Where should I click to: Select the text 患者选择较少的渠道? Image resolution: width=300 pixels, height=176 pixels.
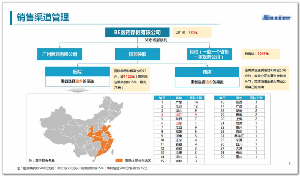(x=207, y=82)
